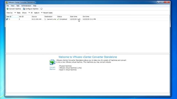Click the green Completed checkmark icon
This screenshot has height=99, width=177.
point(58,19)
